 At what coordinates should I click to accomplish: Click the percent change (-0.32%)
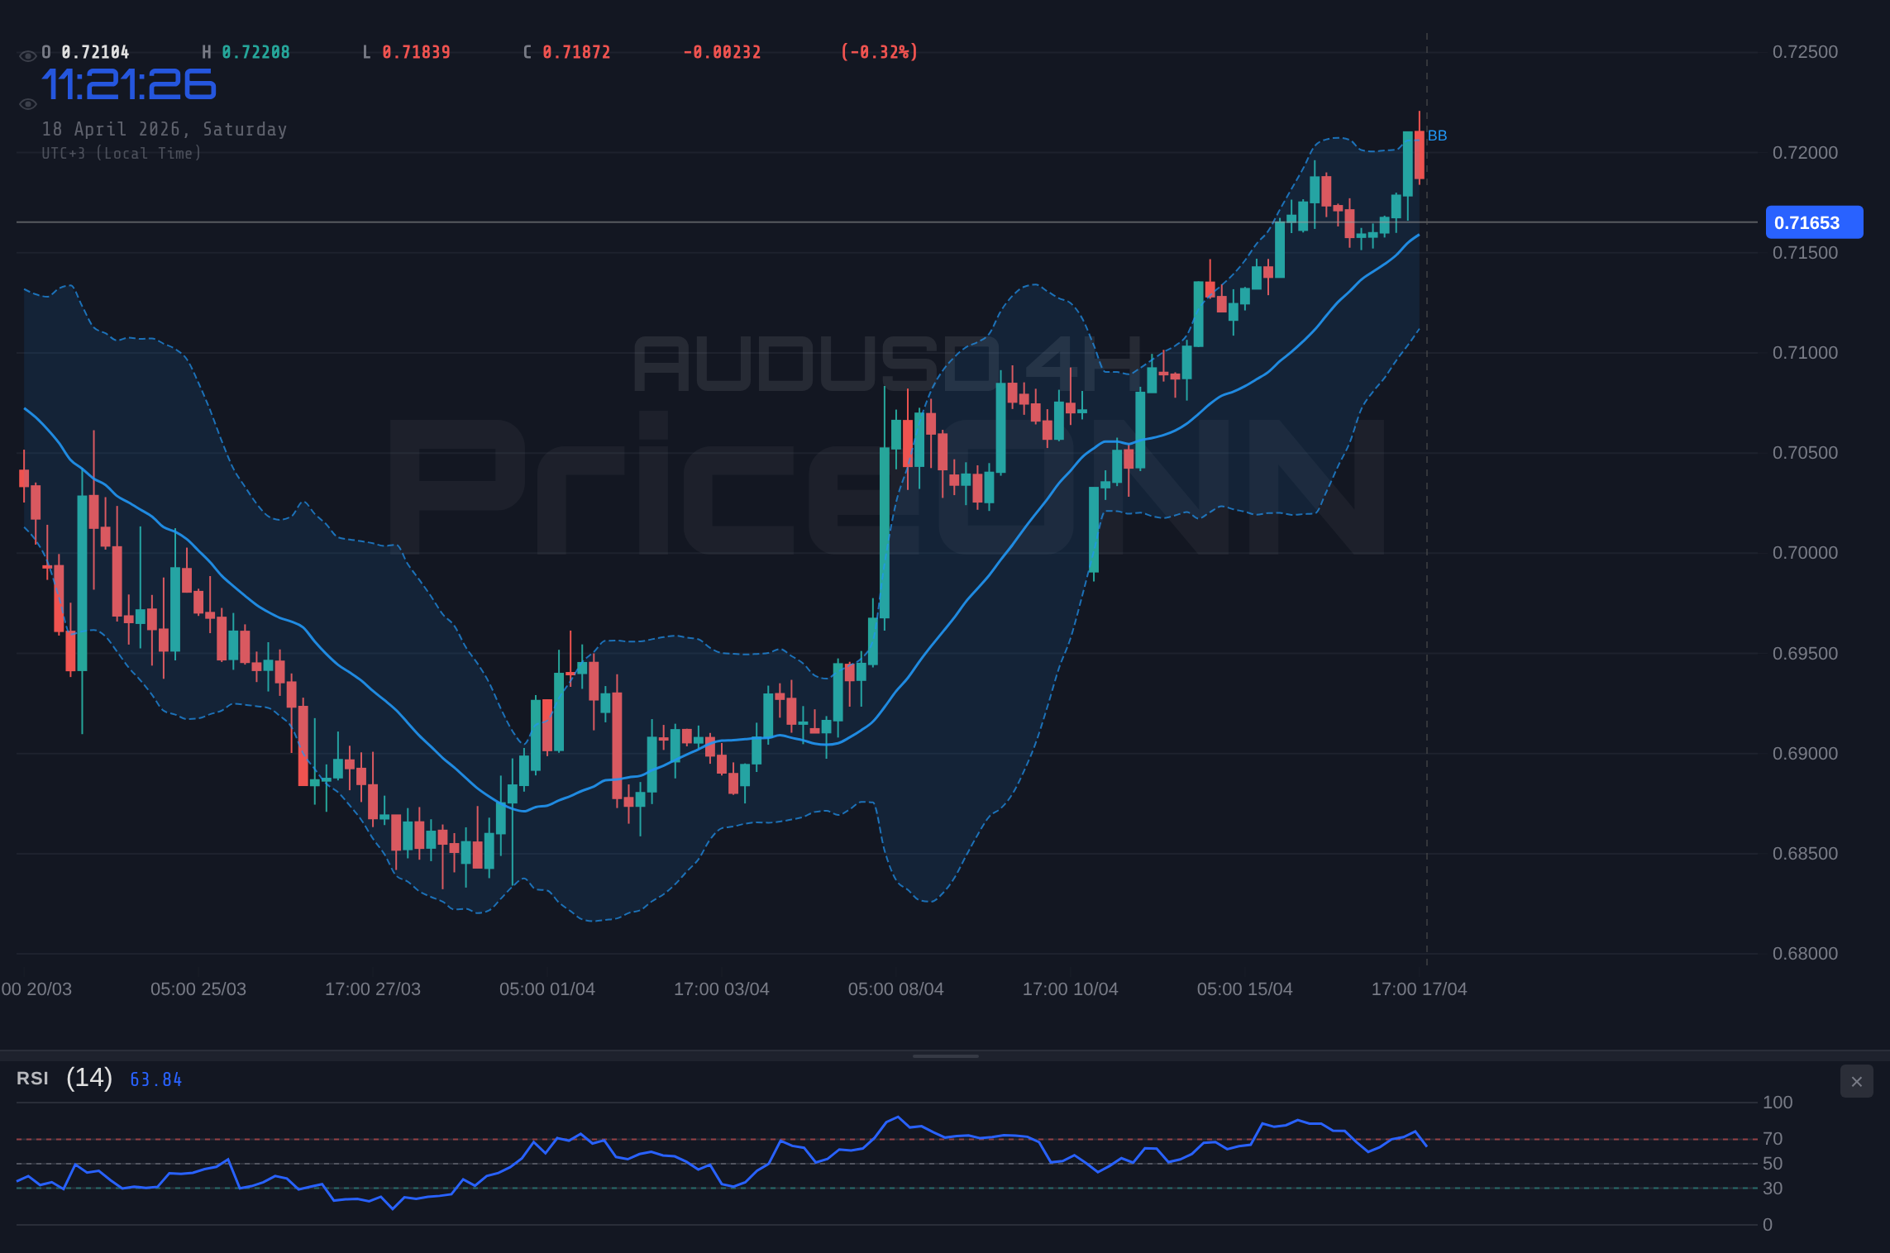click(x=879, y=52)
